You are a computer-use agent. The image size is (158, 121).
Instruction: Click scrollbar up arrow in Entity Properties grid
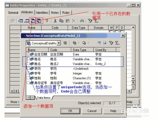[x=133, y=27]
